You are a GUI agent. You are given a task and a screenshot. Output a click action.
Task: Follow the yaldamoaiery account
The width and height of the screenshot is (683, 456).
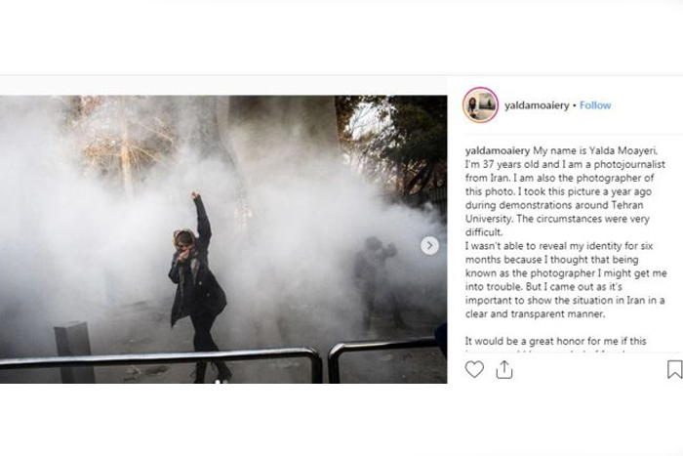pos(595,105)
